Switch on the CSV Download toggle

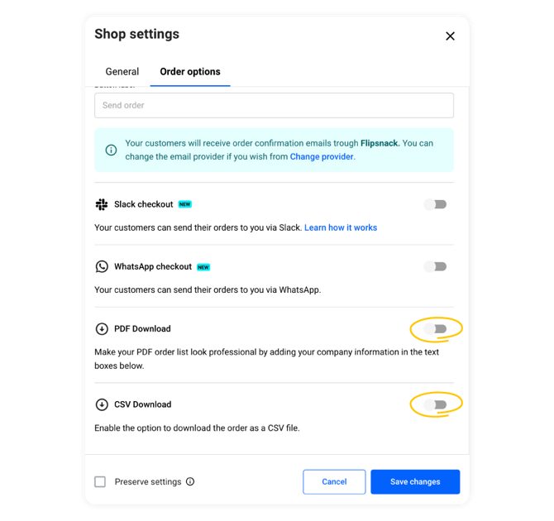pos(435,404)
